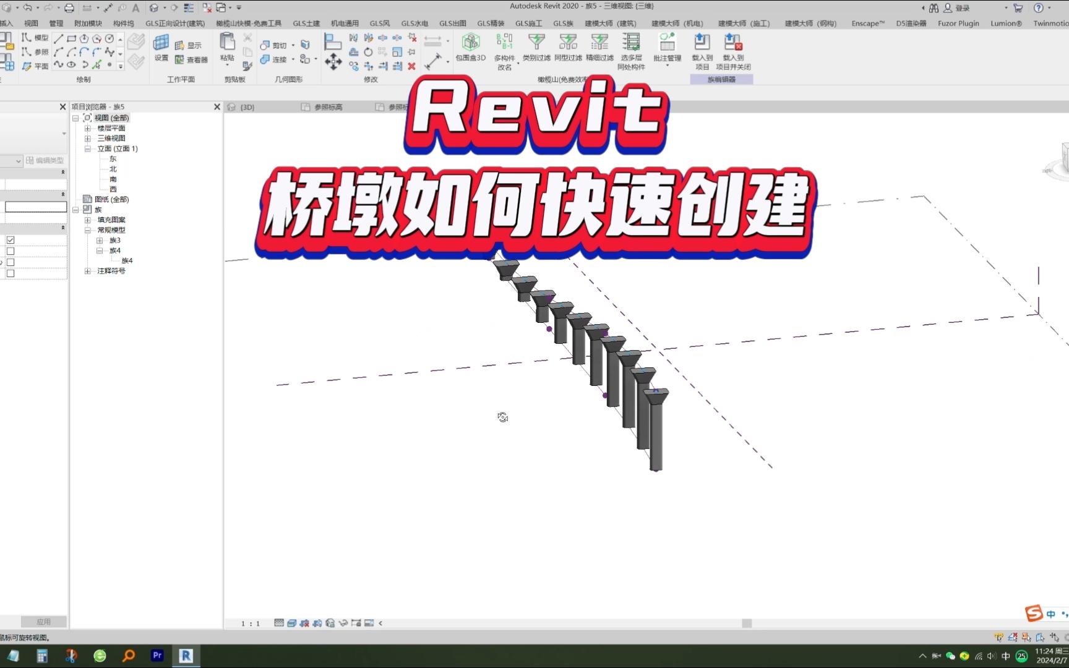Open the Enscape ribbon tab
This screenshot has height=668, width=1069.
coord(868,24)
